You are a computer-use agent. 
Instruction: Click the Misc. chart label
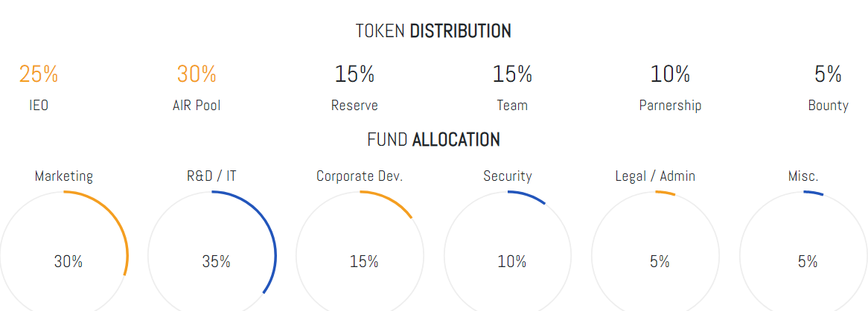[803, 176]
